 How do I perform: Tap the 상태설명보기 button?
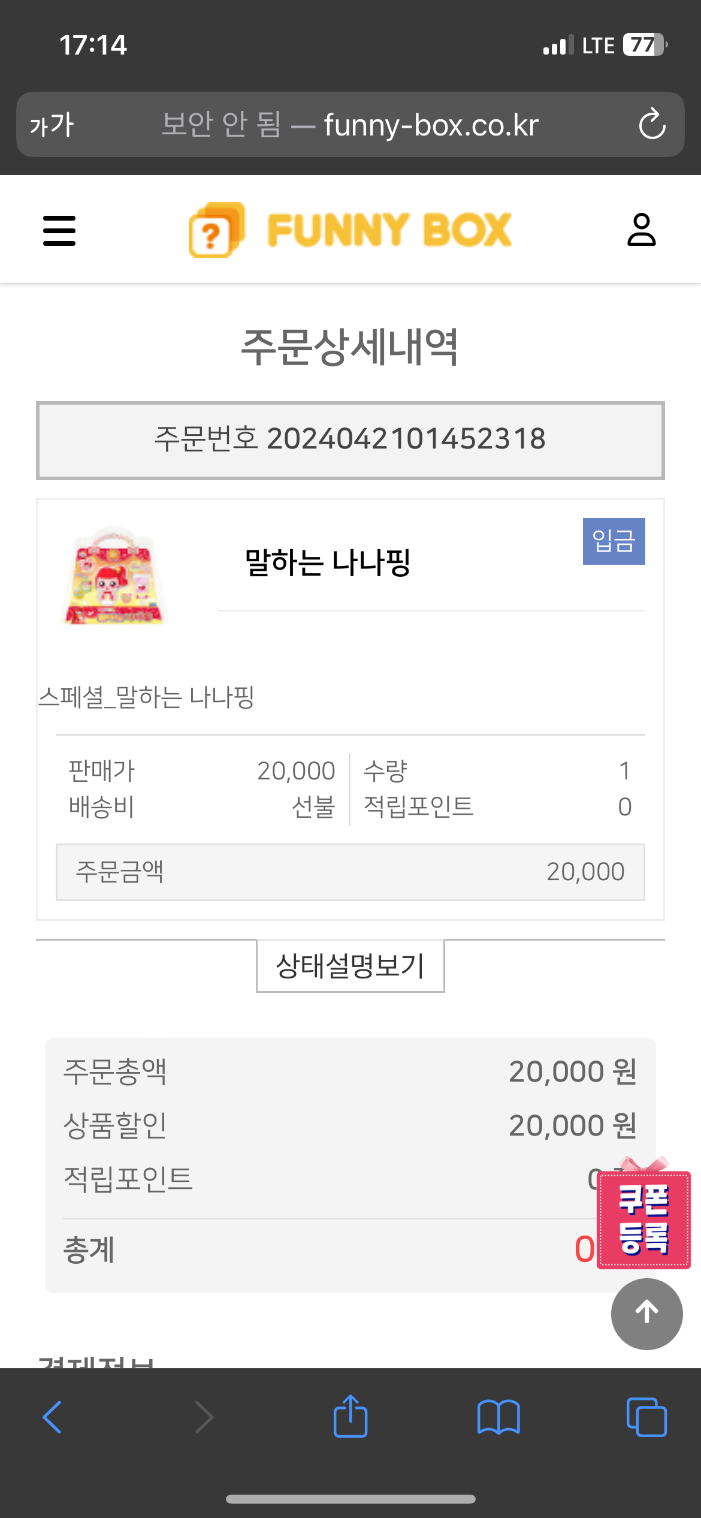click(x=350, y=966)
